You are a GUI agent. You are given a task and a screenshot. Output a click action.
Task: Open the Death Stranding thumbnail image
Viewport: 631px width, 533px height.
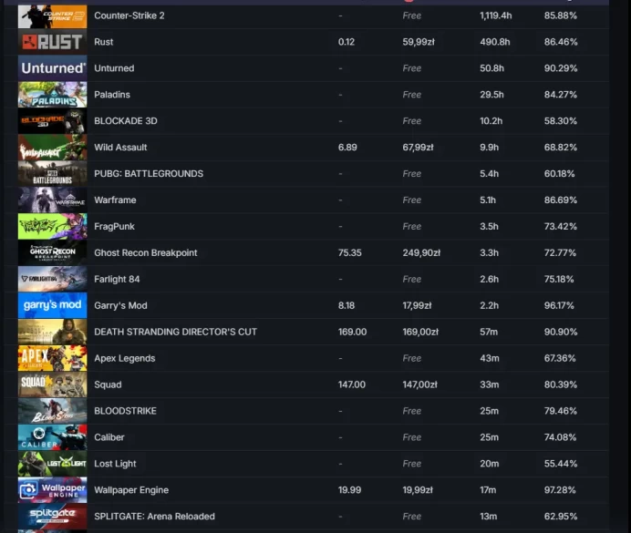pos(52,332)
